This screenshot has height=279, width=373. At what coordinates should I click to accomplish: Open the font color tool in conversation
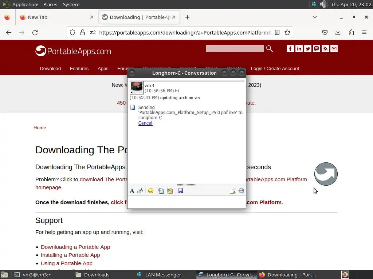pos(140,191)
